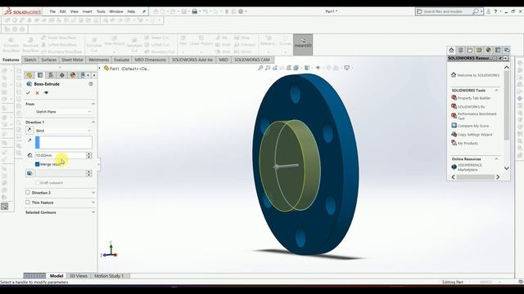Open the Custom Properties task pane tab

(x=498, y=50)
